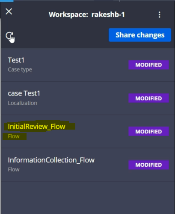175x214 pixels.
Task: Select the rakeshb-1 workspace name
Action: (108, 14)
